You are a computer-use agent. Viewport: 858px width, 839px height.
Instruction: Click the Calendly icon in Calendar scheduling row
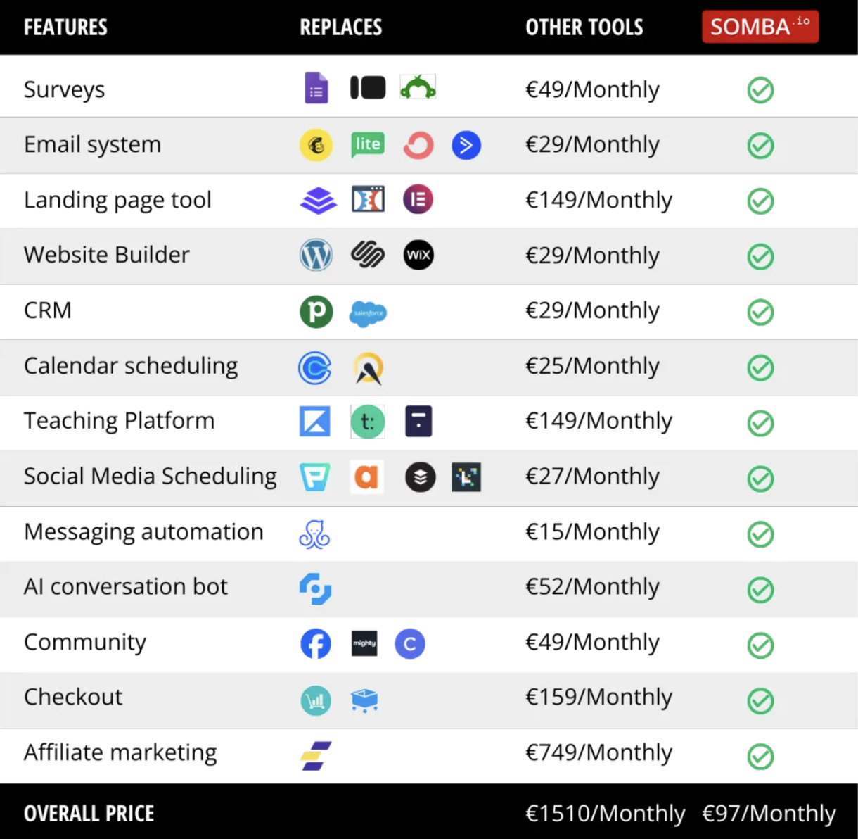coord(315,367)
